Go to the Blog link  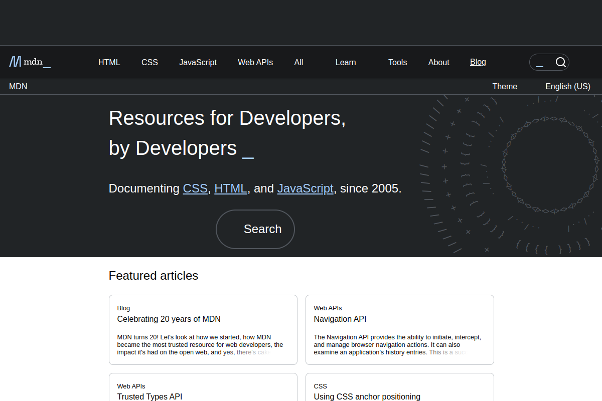(478, 62)
